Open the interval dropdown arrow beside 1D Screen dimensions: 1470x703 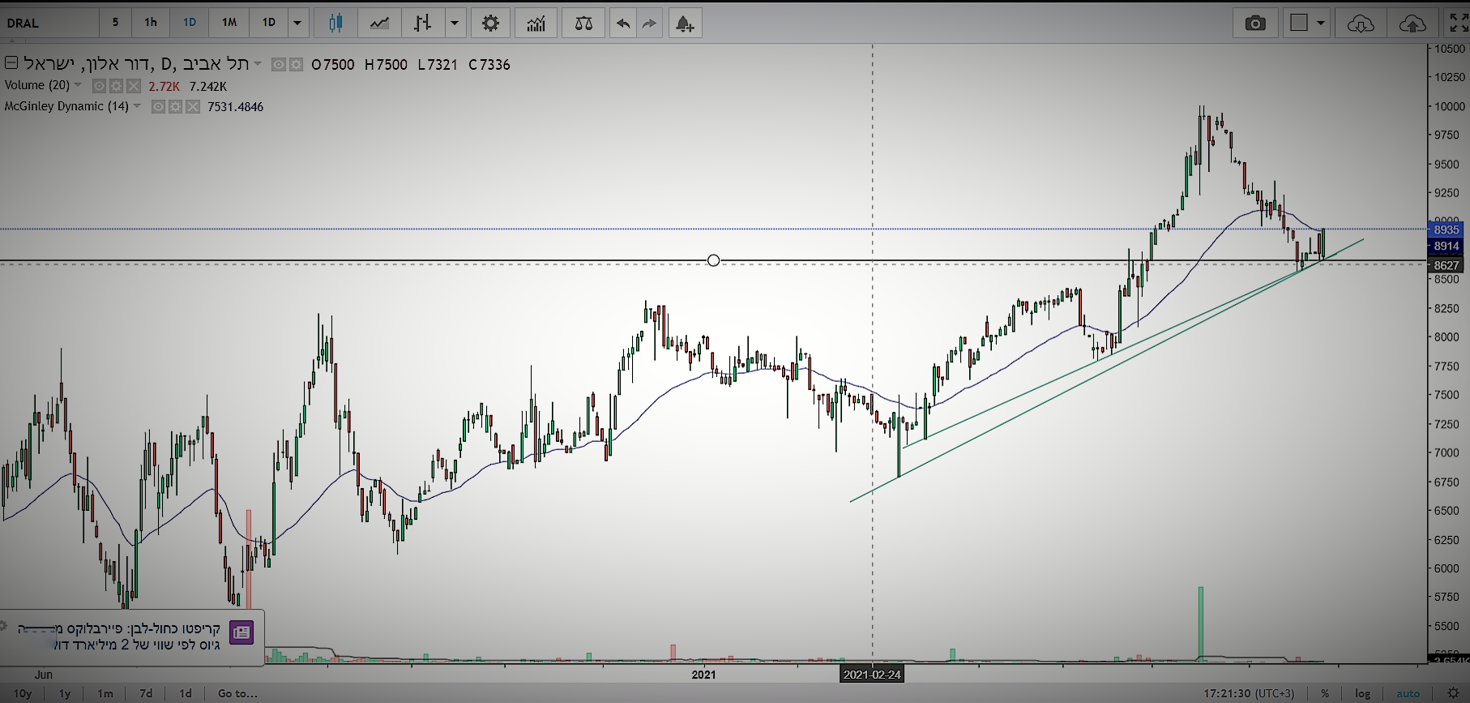coord(297,23)
